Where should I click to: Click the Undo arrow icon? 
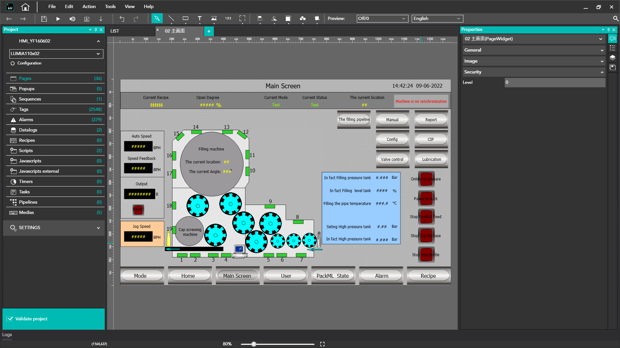tap(122, 19)
